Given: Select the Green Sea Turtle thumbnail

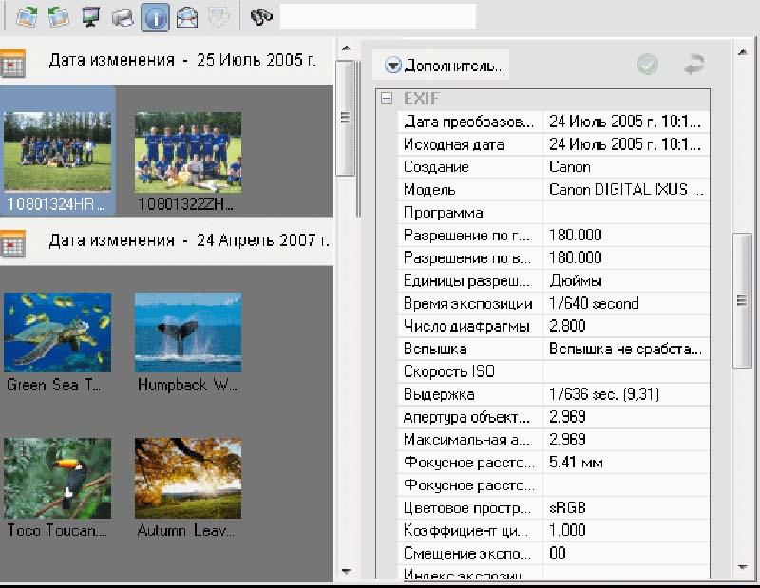Looking at the screenshot, I should coord(57,332).
